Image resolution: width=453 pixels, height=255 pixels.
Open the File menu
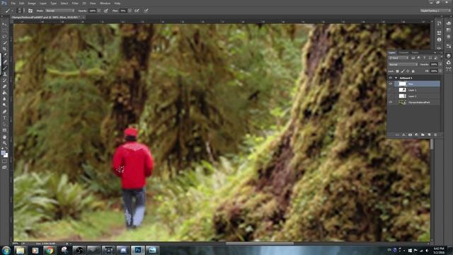(x=13, y=3)
